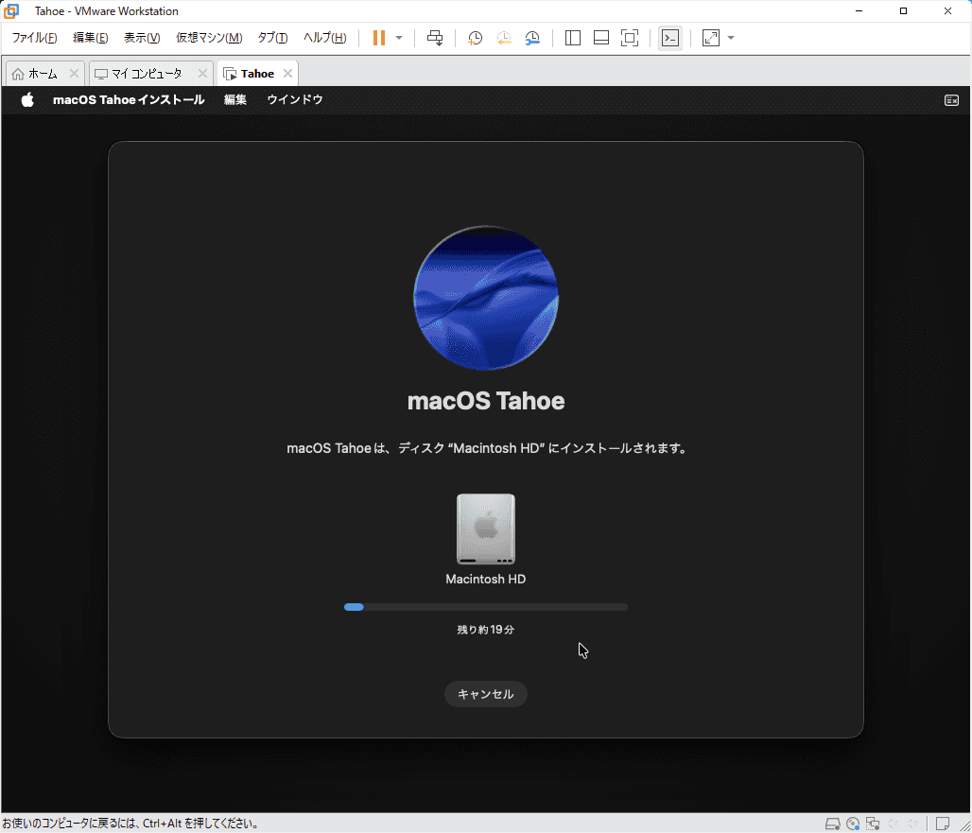Expand the pause button power dropdown arrow

[x=399, y=38]
